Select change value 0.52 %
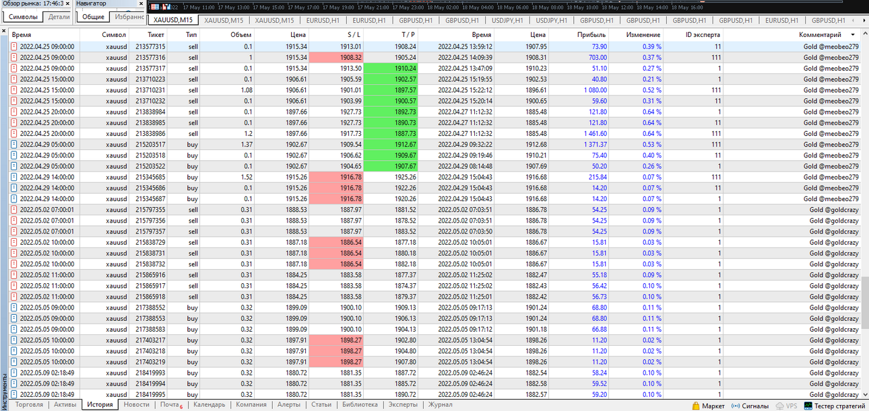The image size is (869, 411). tap(651, 90)
